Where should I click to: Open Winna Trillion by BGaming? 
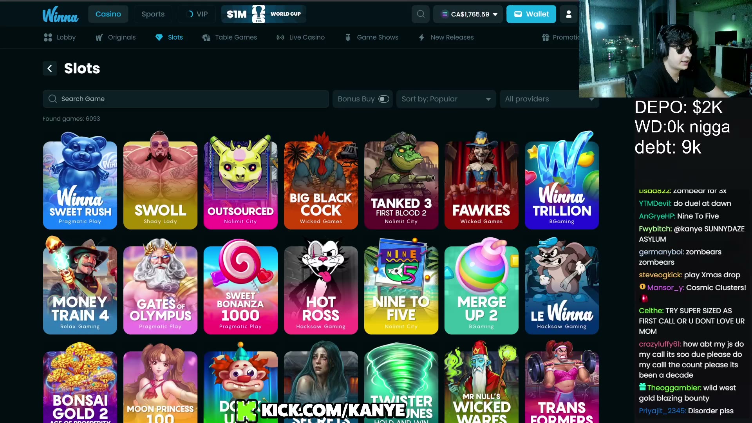click(x=562, y=181)
